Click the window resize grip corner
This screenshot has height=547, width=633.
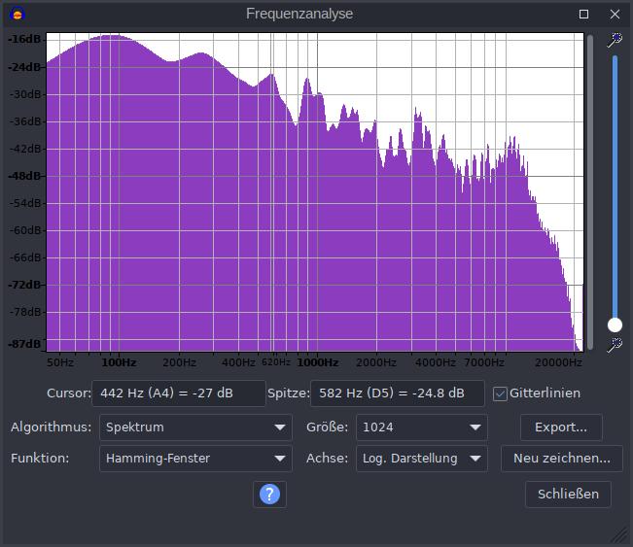point(619,535)
